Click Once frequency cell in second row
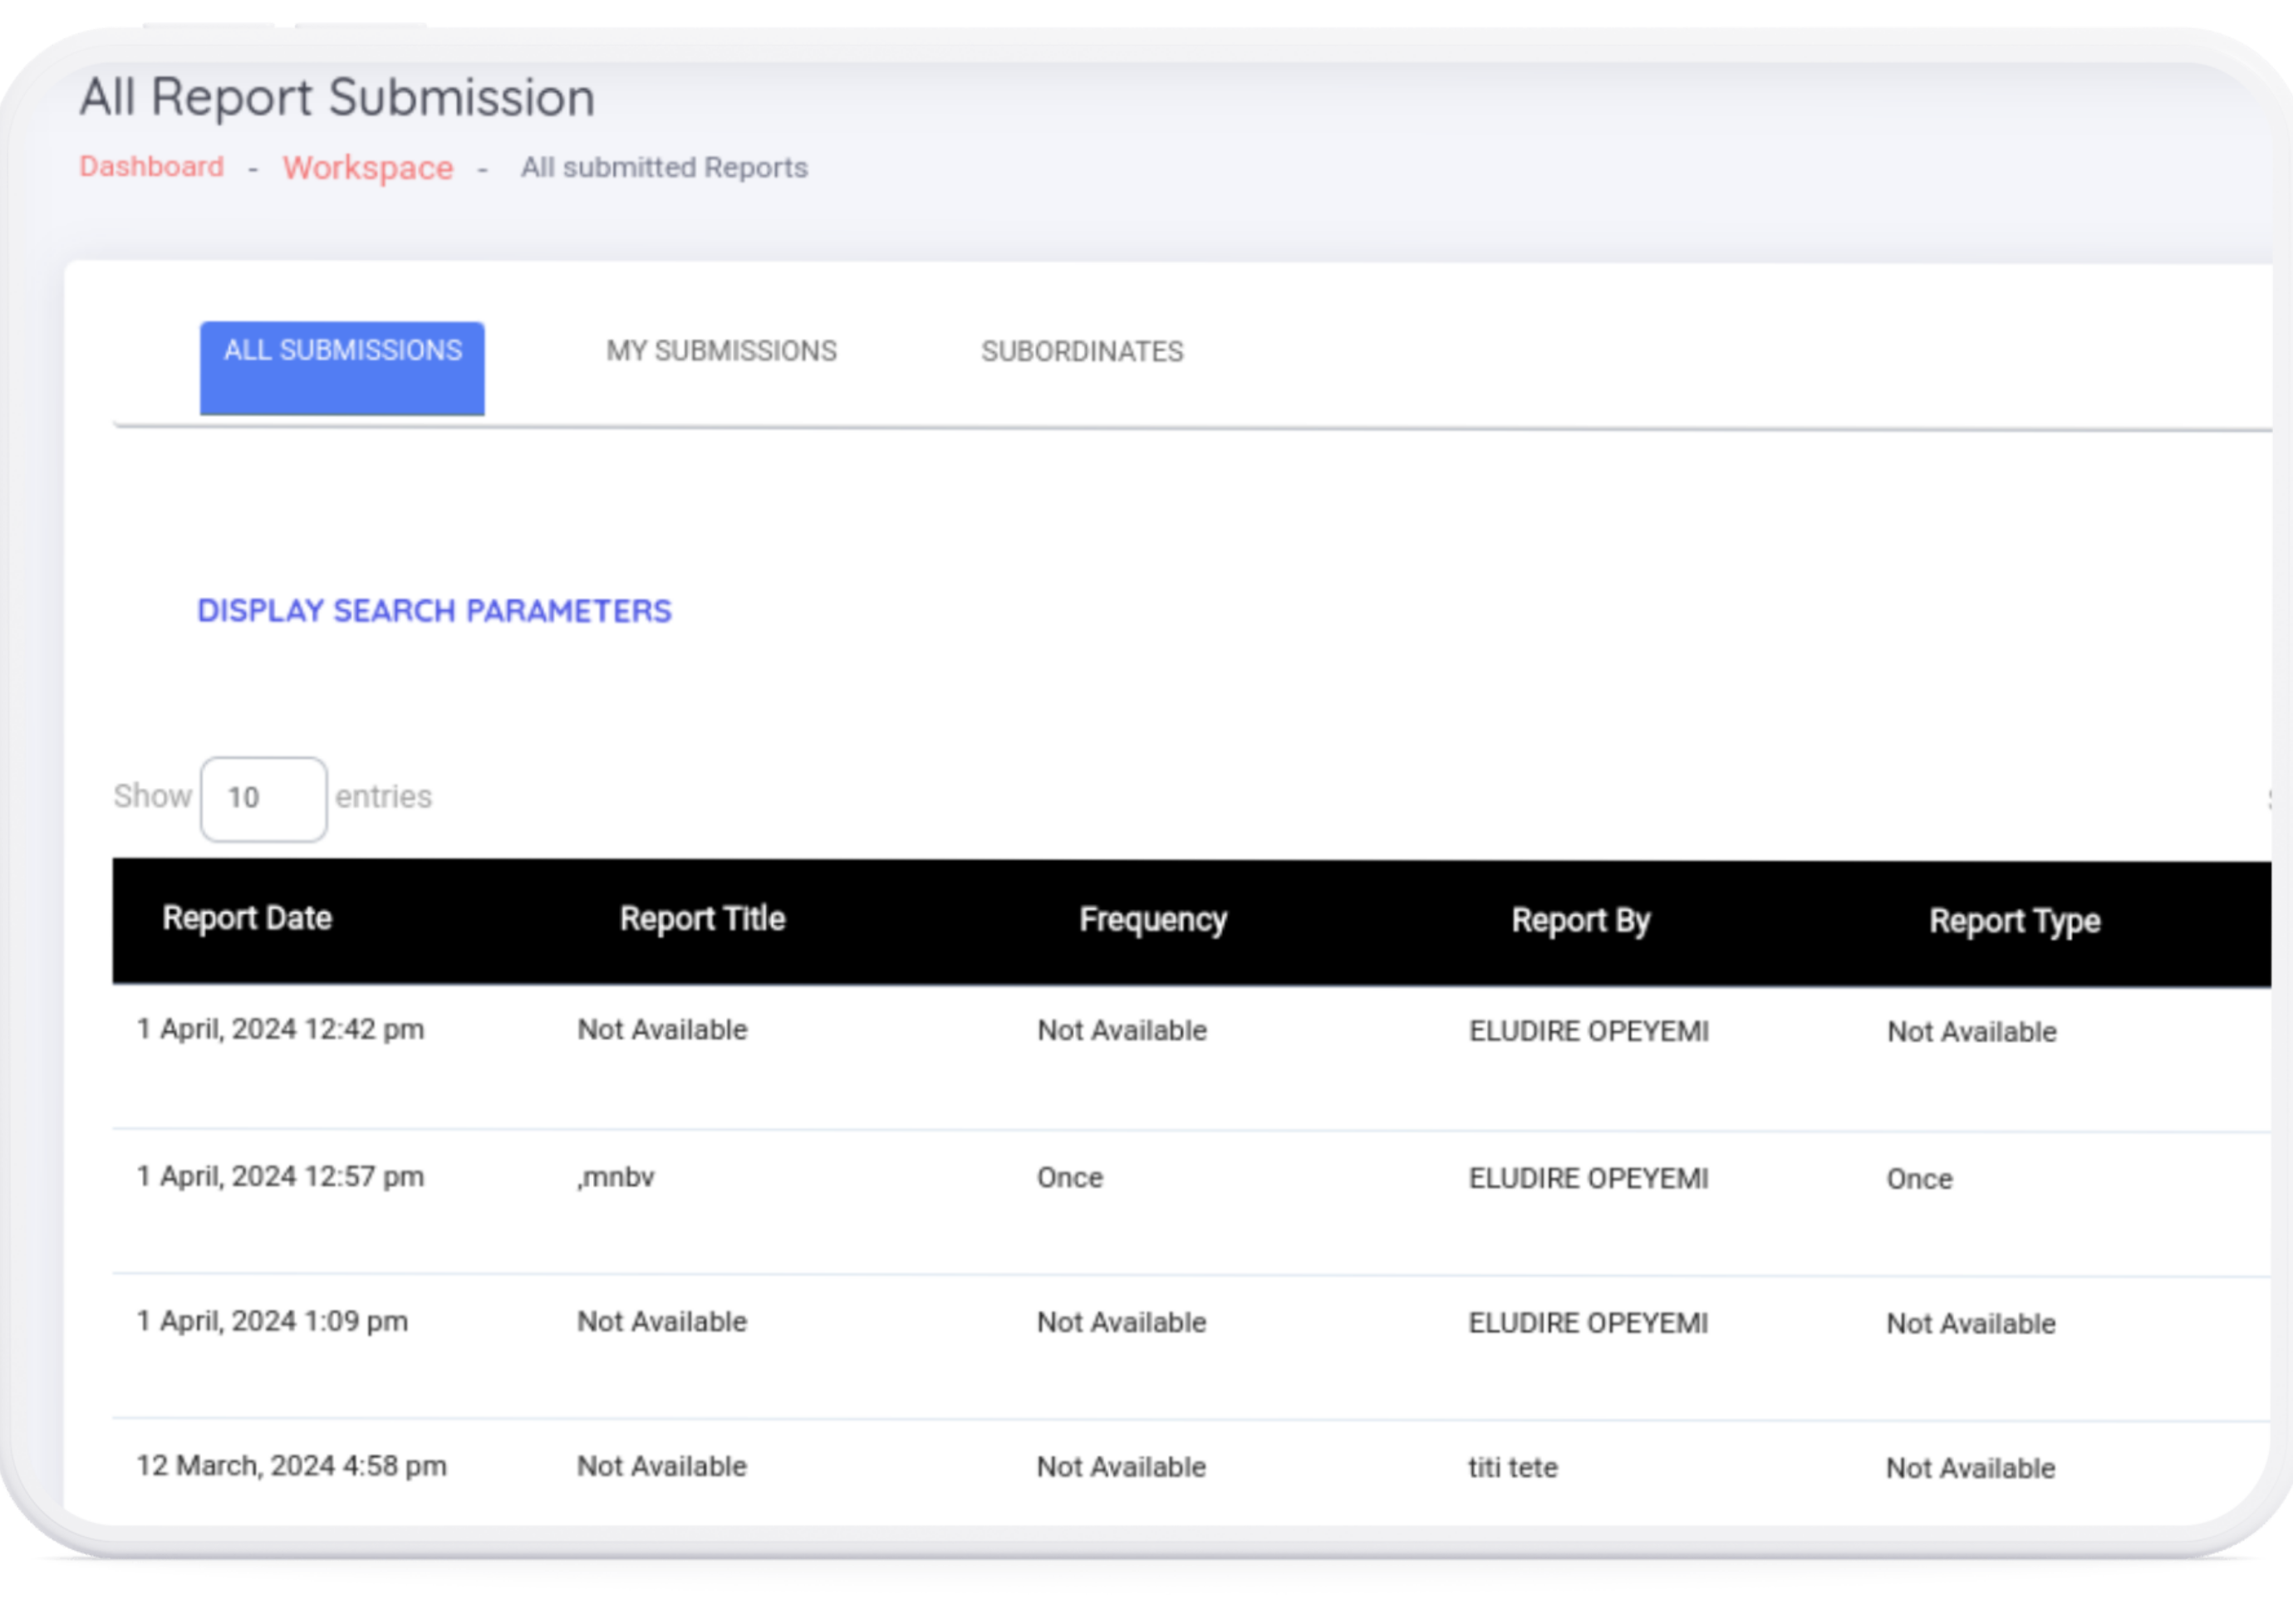The image size is (2293, 1624). (x=1069, y=1178)
